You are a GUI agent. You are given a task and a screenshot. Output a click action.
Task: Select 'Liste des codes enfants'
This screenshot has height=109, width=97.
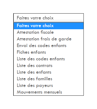[48, 59]
